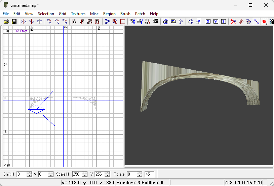Decrease the Scale H spinner value
The width and height of the screenshot is (274, 186).
84,176
